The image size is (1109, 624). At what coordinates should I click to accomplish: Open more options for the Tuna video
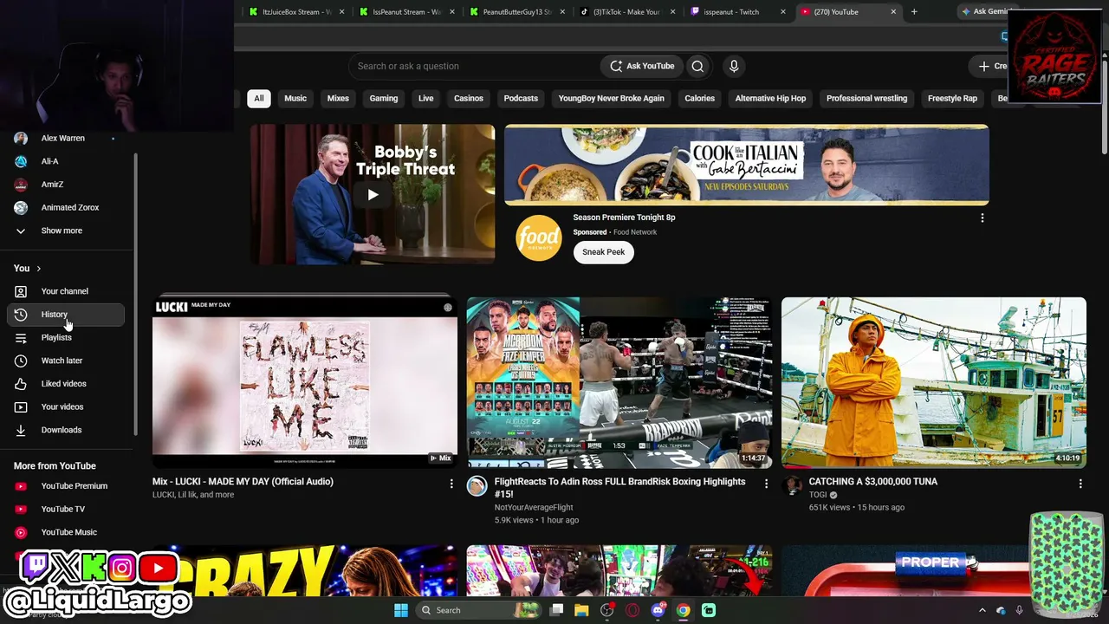tap(1080, 484)
